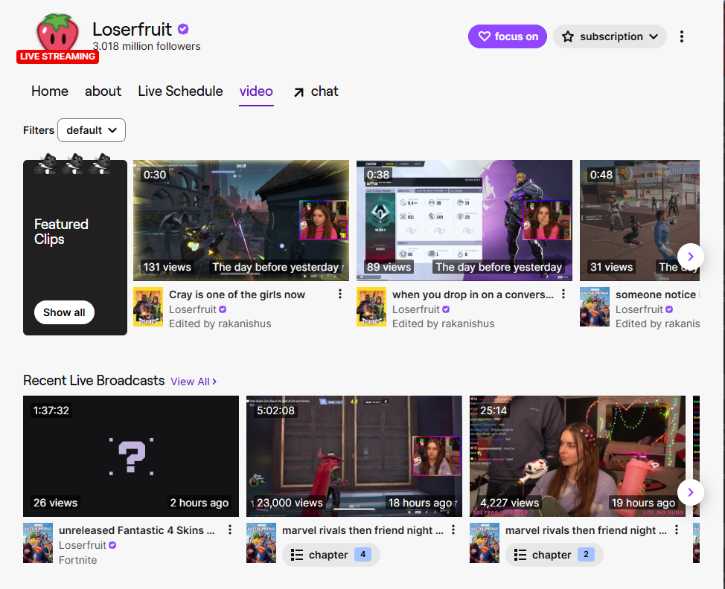Click View All recent broadcasts

pyautogui.click(x=194, y=382)
